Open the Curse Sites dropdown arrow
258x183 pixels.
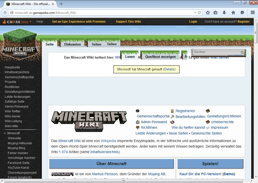pos(30,22)
